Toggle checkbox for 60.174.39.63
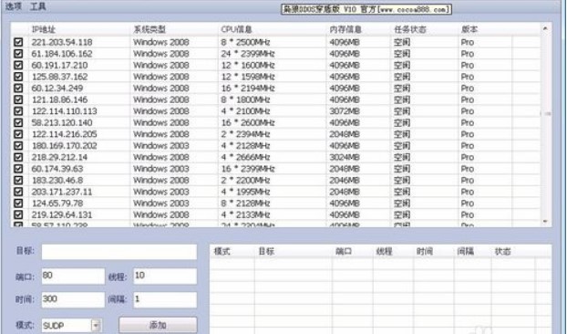 coord(18,169)
